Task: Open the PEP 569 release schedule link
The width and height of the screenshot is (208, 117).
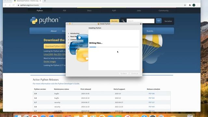Action: click(x=151, y=98)
